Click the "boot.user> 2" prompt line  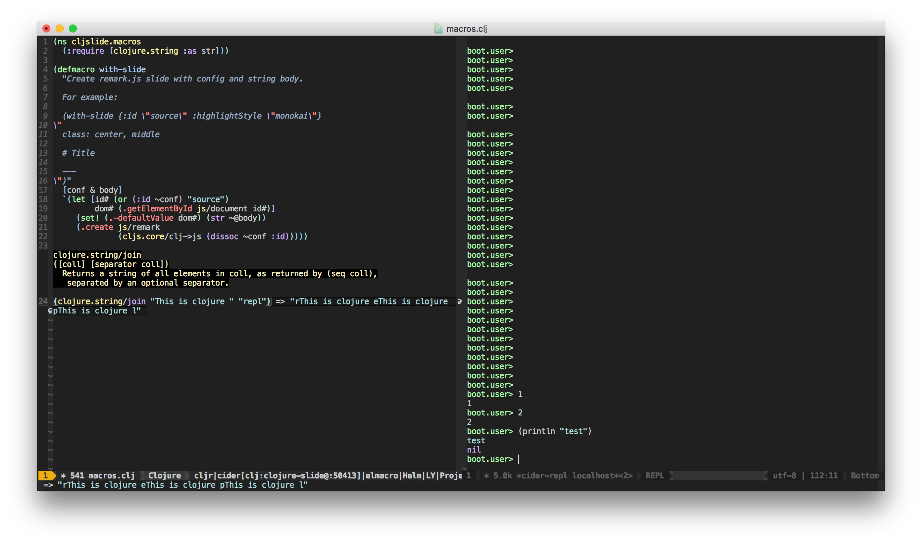(495, 413)
